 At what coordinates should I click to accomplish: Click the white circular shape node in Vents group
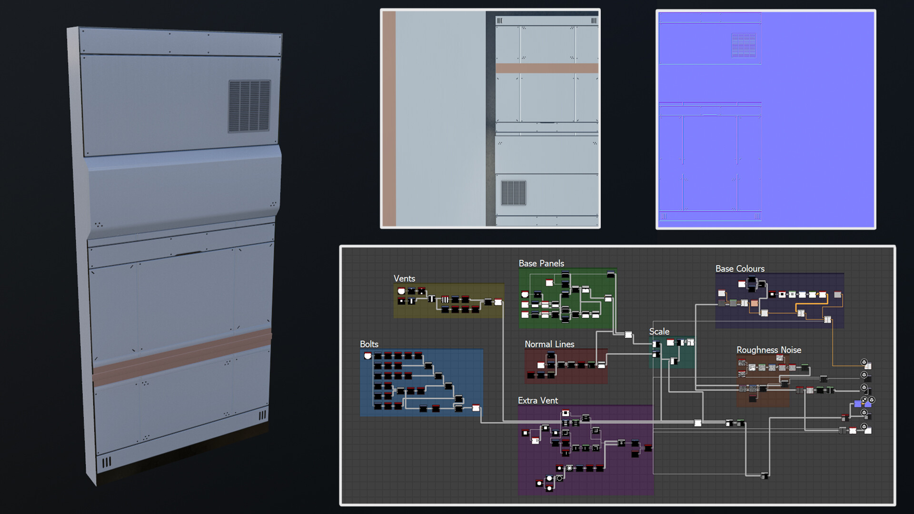click(x=401, y=291)
